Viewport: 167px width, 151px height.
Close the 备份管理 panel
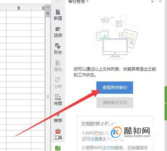click(x=160, y=1)
